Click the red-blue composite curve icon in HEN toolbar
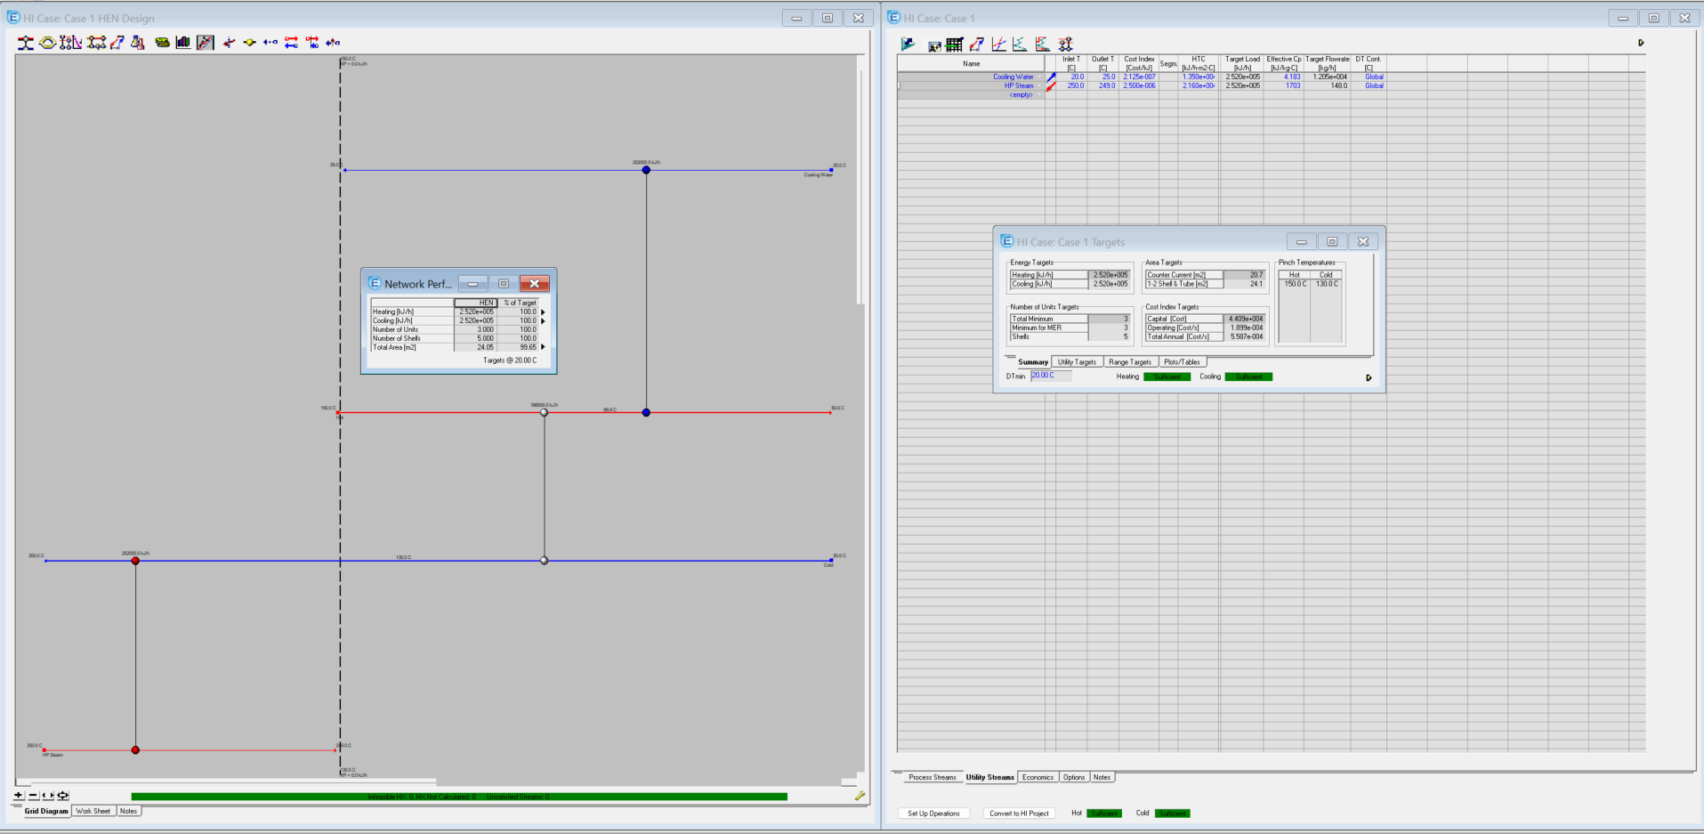Viewport: 1704px width, 834px height. click(x=117, y=43)
